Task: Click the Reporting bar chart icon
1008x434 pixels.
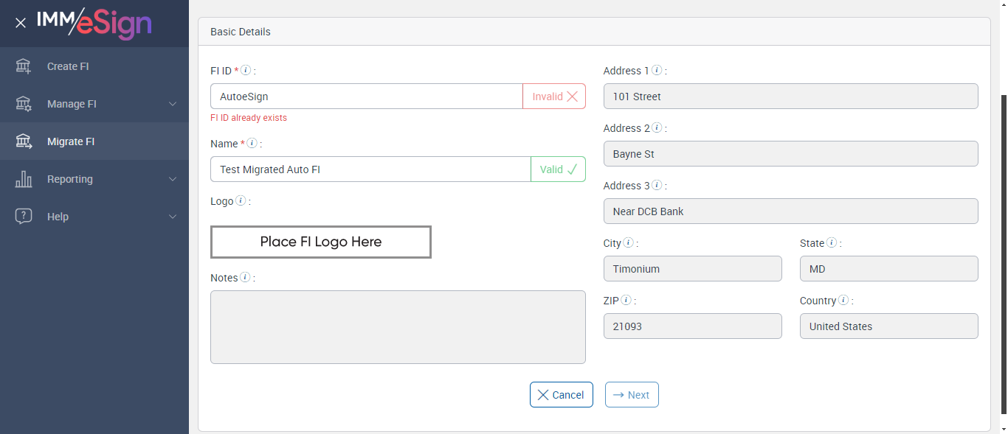Action: (24, 179)
